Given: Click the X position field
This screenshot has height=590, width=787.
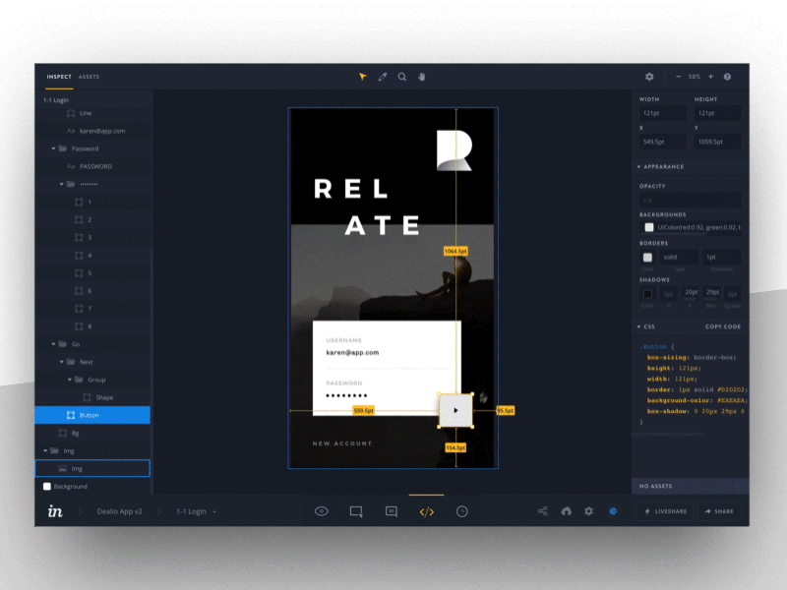Looking at the screenshot, I should coord(662,142).
